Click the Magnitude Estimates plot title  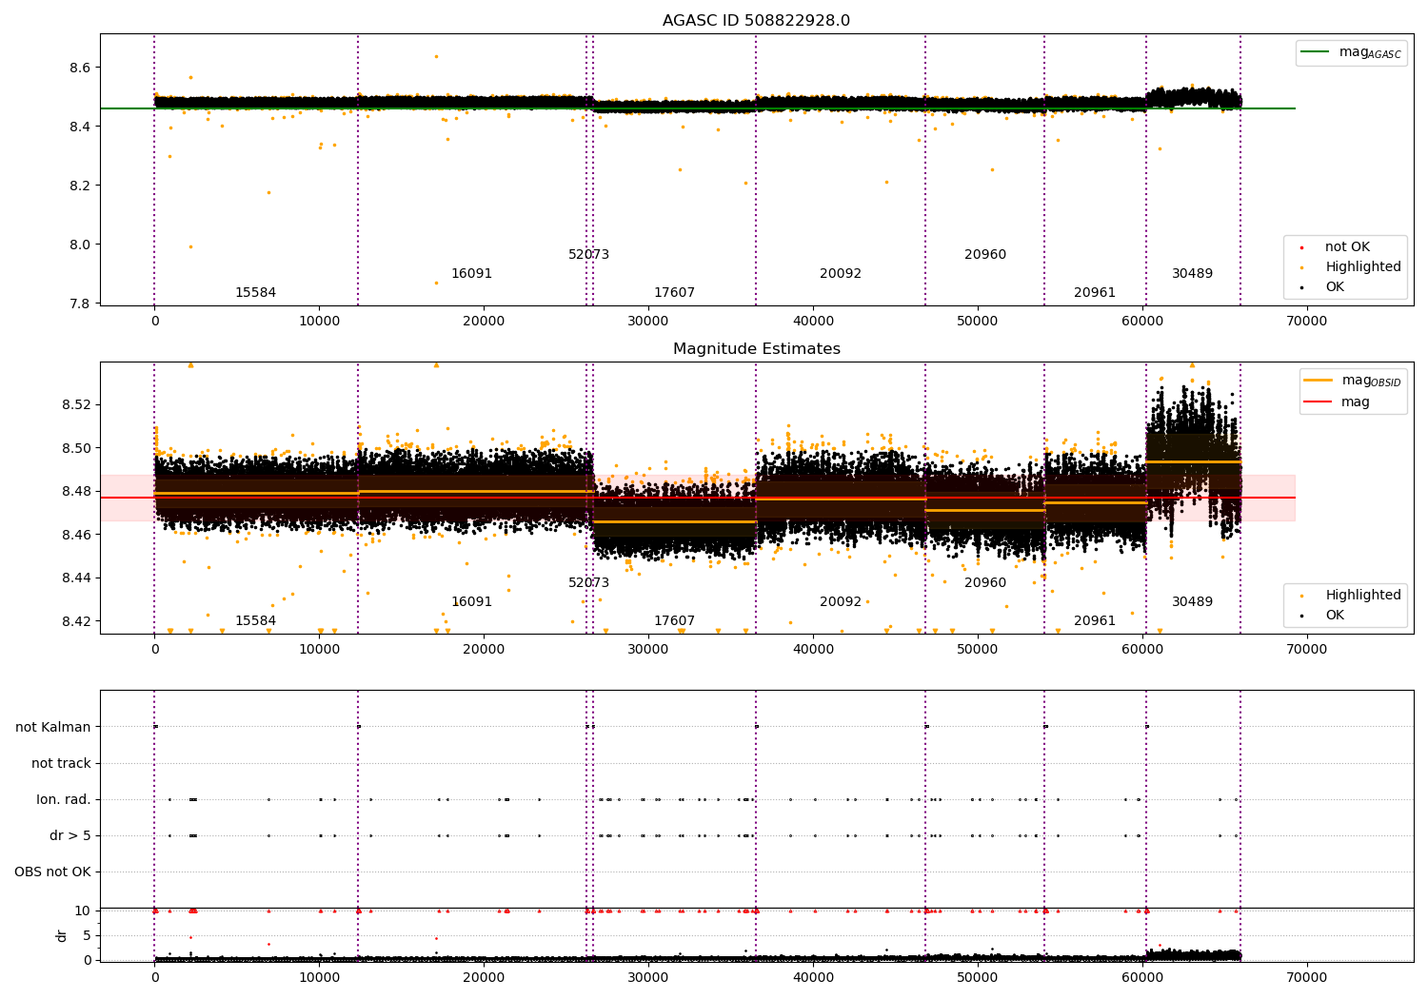tap(756, 349)
